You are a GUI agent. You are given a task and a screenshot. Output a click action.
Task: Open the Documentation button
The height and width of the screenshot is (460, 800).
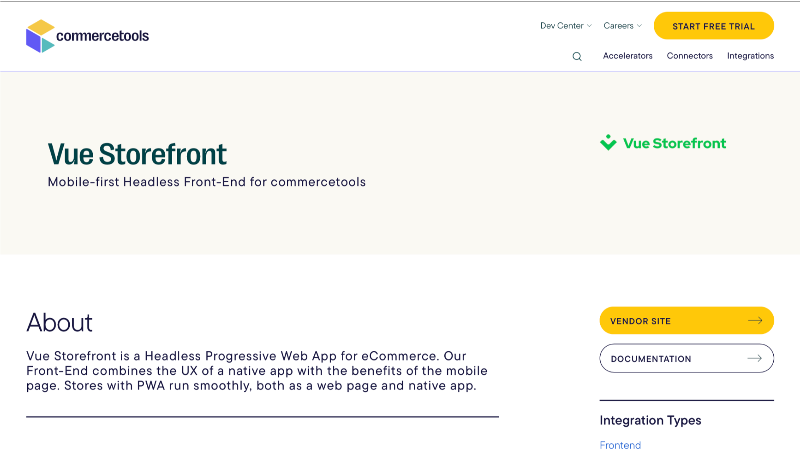pyautogui.click(x=651, y=359)
